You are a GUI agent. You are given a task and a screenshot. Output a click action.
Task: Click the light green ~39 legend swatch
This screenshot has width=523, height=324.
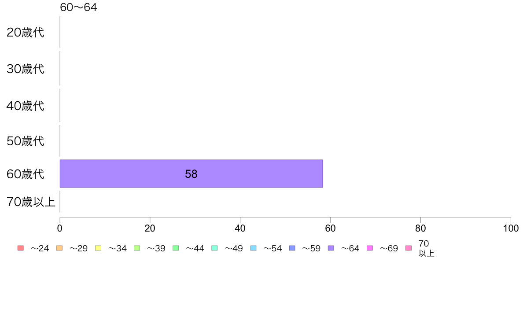coord(137,248)
